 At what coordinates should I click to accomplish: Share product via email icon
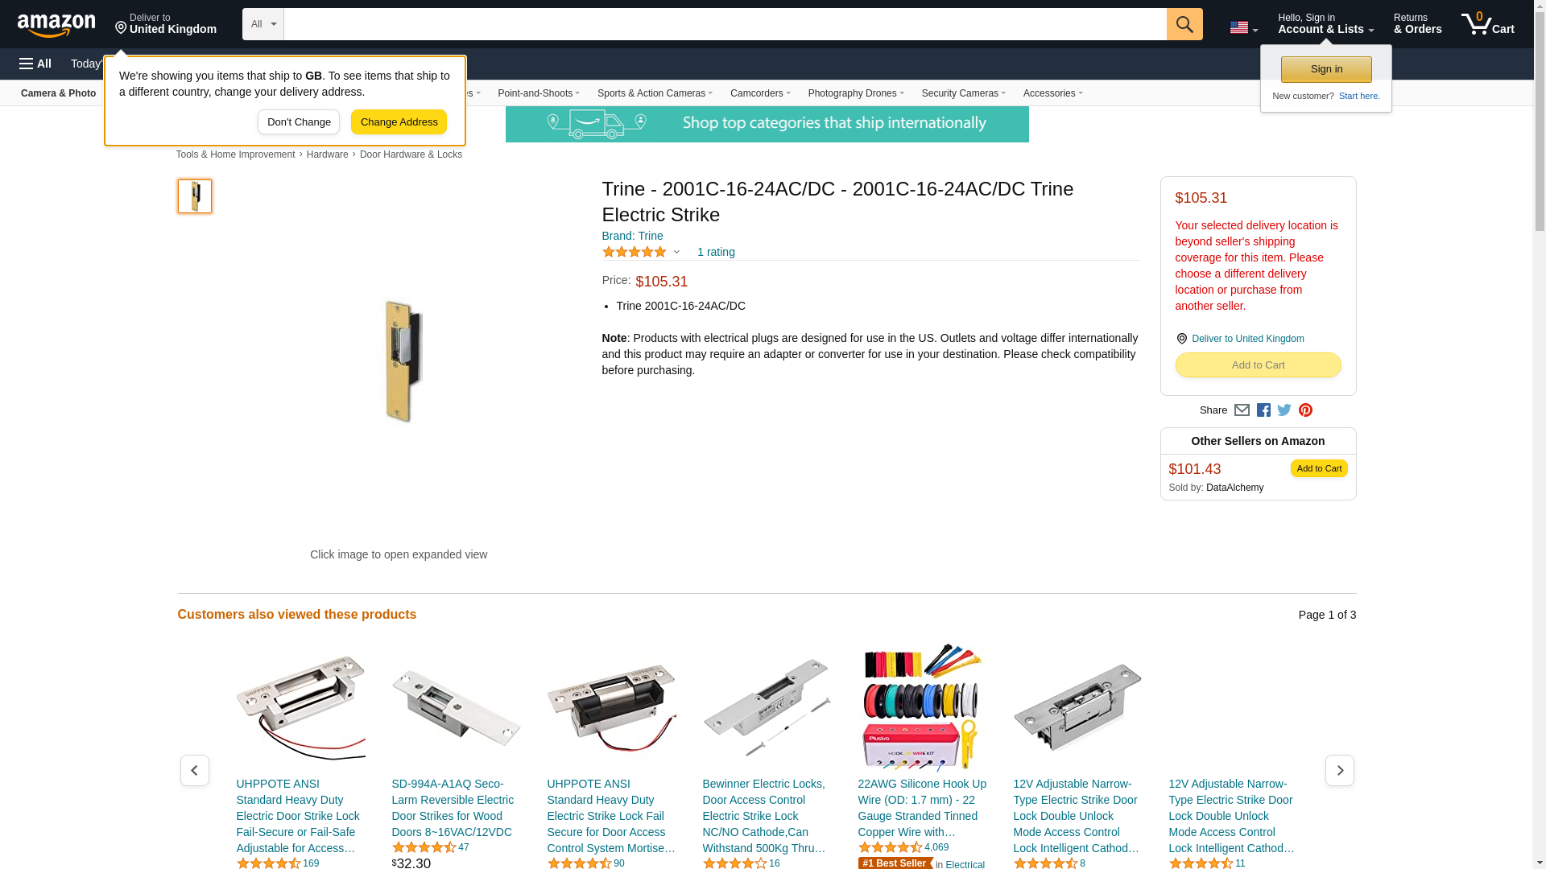[1242, 410]
